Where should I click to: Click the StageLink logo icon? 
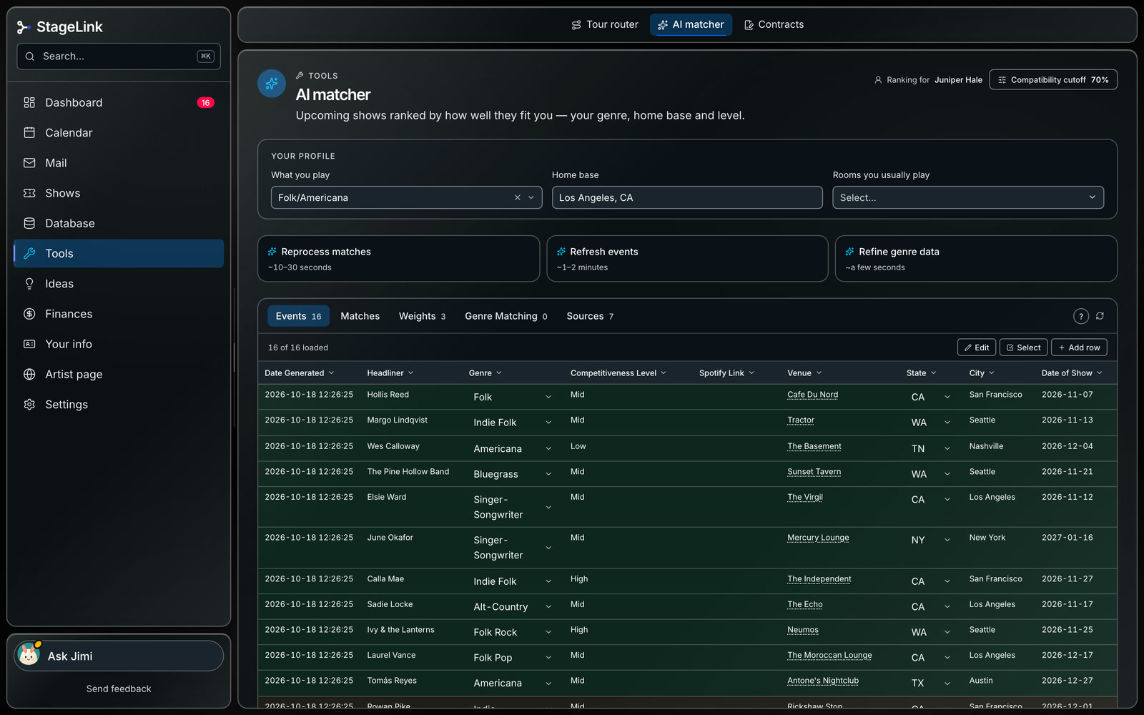(x=23, y=27)
